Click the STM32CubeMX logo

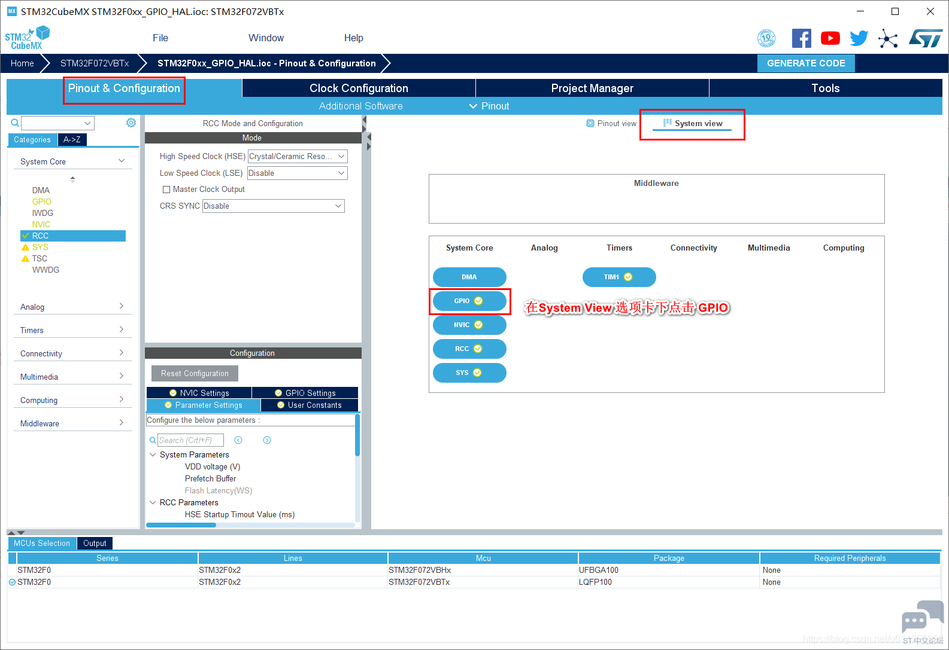[x=27, y=38]
